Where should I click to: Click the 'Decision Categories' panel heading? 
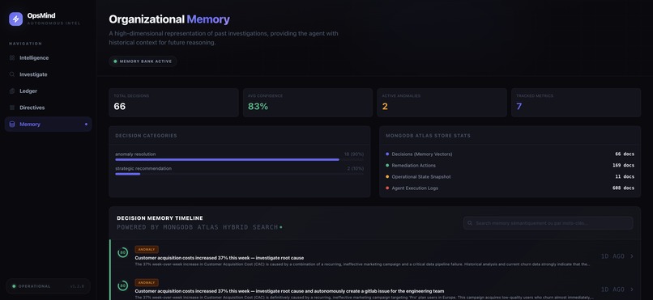tap(146, 136)
